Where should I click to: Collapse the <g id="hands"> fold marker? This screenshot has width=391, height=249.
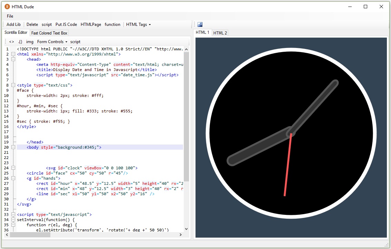pyautogui.click(x=13, y=178)
